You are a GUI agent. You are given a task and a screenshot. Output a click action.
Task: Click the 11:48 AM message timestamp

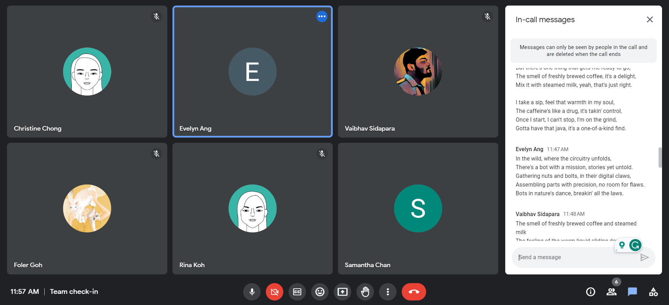tap(574, 214)
